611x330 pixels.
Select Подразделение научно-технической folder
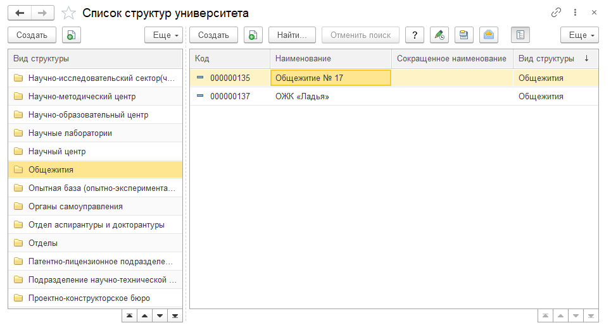[x=96, y=279]
